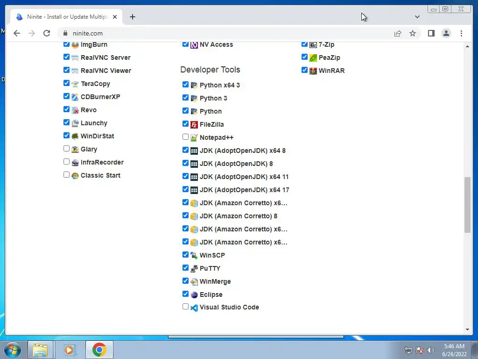Uncheck the plain Python checkbox
478x359 pixels.
click(x=185, y=110)
